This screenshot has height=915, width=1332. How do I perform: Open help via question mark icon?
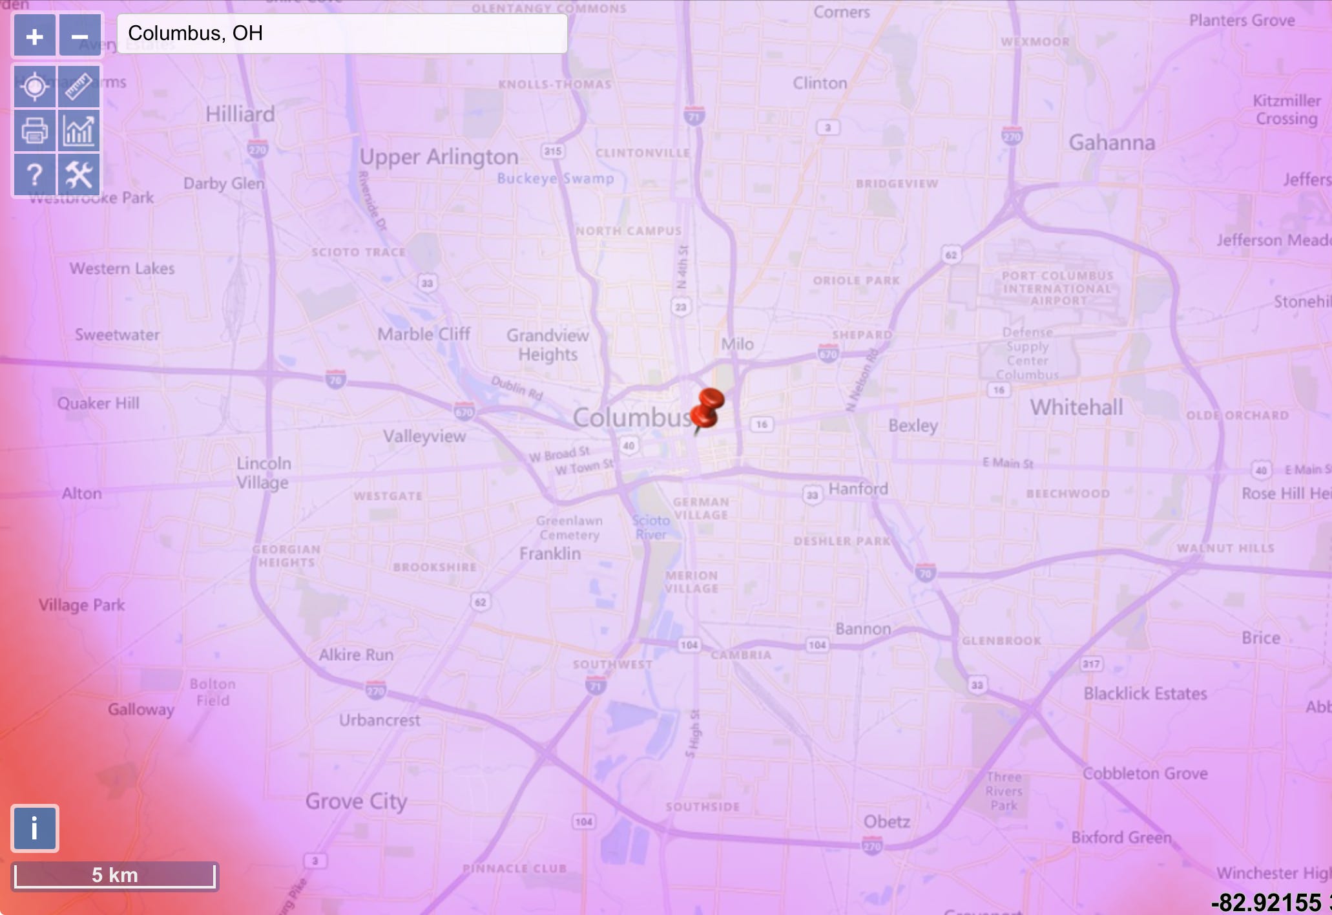[x=35, y=174]
